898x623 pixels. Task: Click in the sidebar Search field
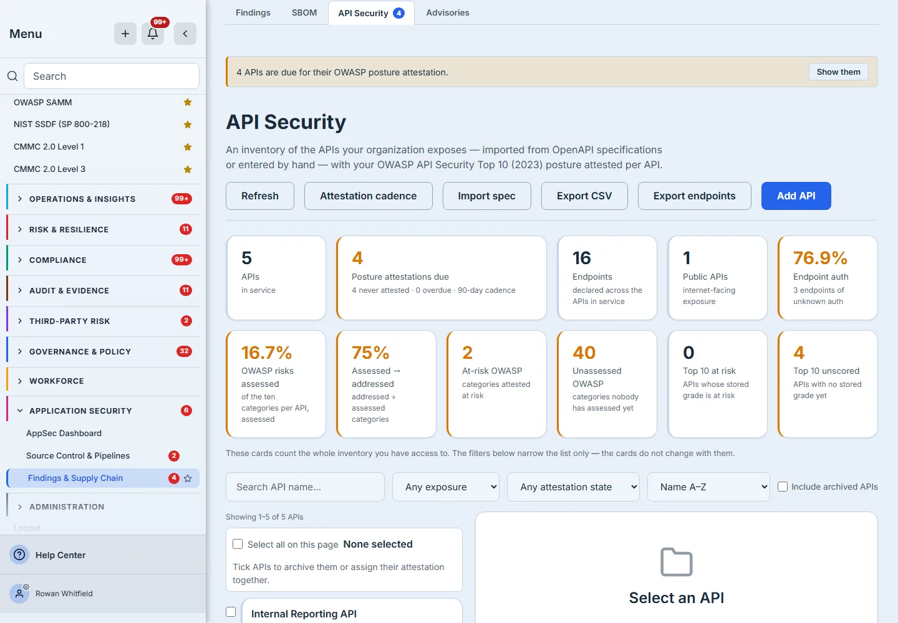pos(112,76)
